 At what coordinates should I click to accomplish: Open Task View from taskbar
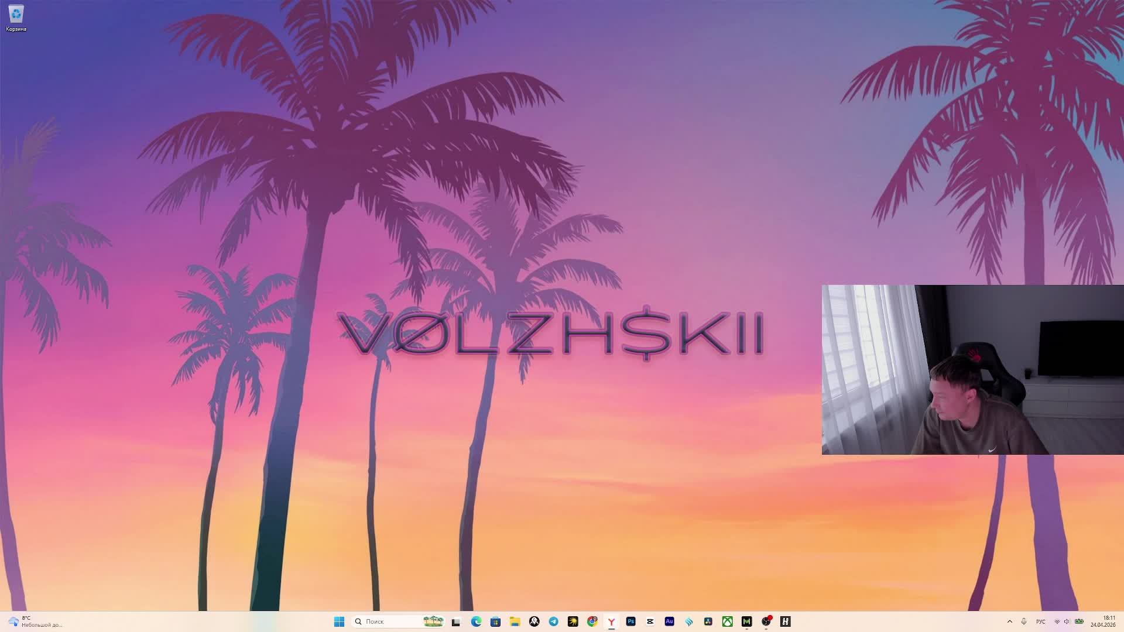pyautogui.click(x=456, y=621)
